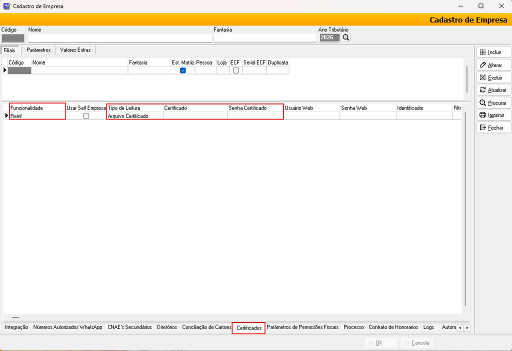512x351 pixels.
Task: Show more bottom tabs with right arrow
Action: (467, 328)
